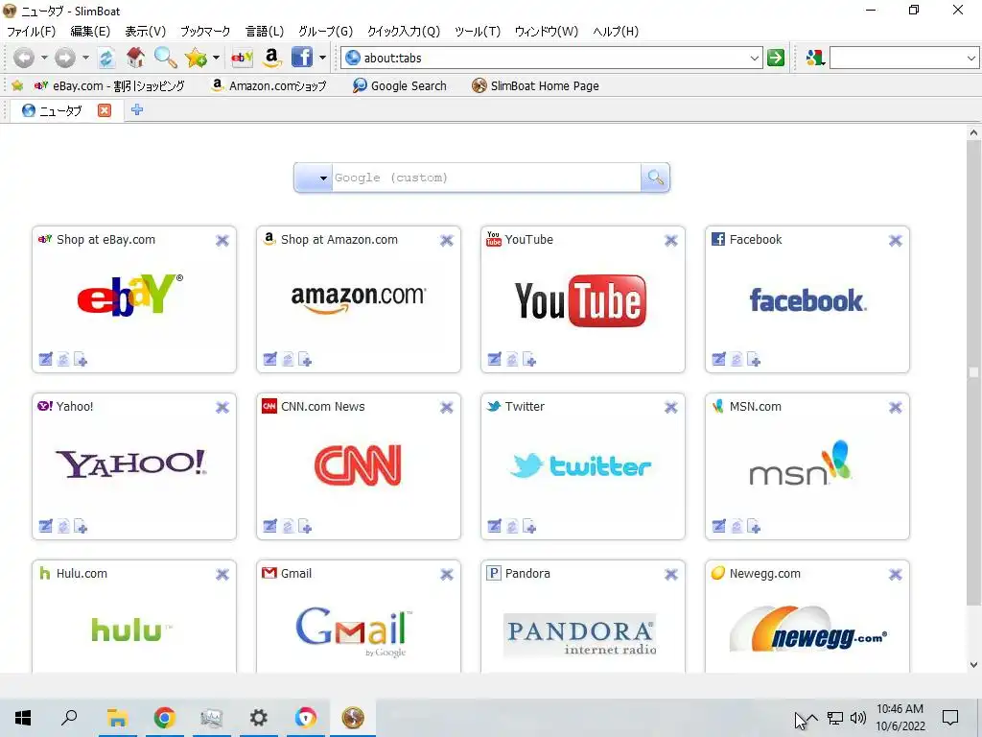Remove the CNN.com News tile
Screen dimensions: 982x737
tap(447, 407)
